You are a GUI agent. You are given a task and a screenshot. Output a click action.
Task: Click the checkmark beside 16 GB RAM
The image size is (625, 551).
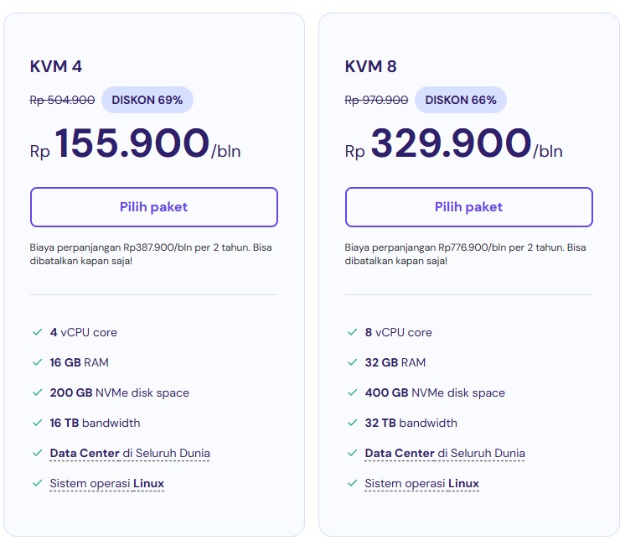[x=37, y=362]
